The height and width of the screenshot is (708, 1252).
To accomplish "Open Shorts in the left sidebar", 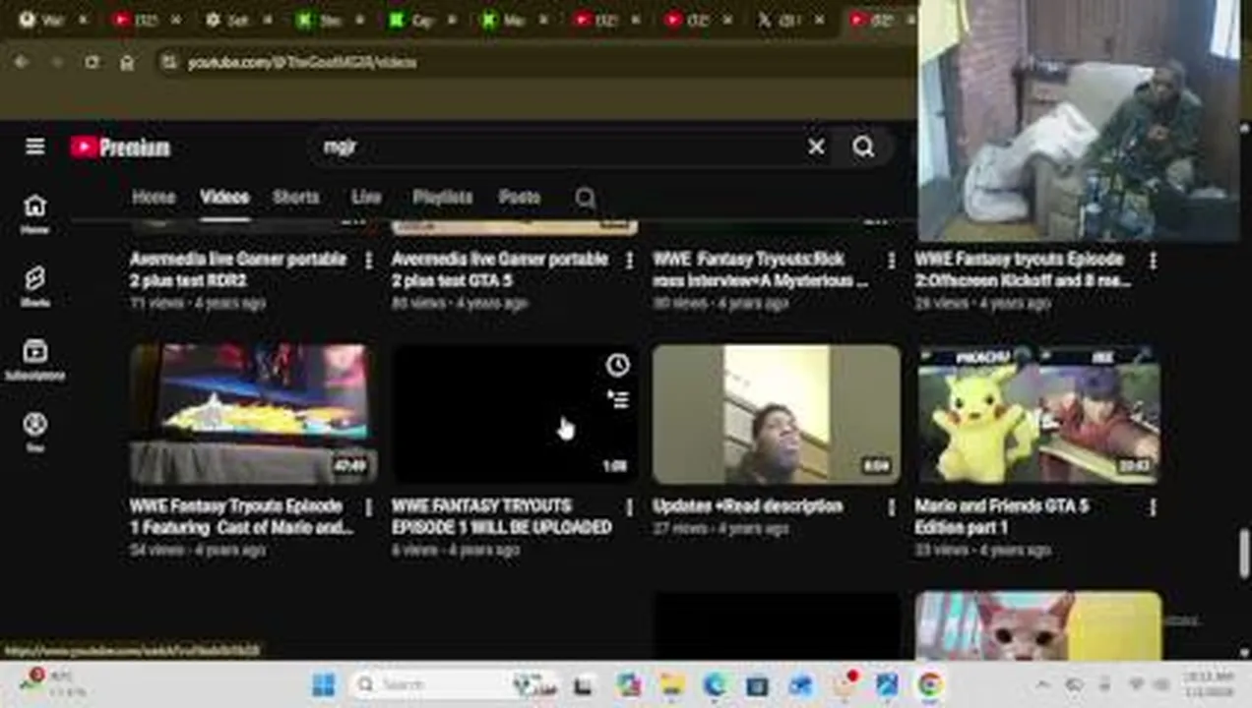I will click(x=35, y=286).
